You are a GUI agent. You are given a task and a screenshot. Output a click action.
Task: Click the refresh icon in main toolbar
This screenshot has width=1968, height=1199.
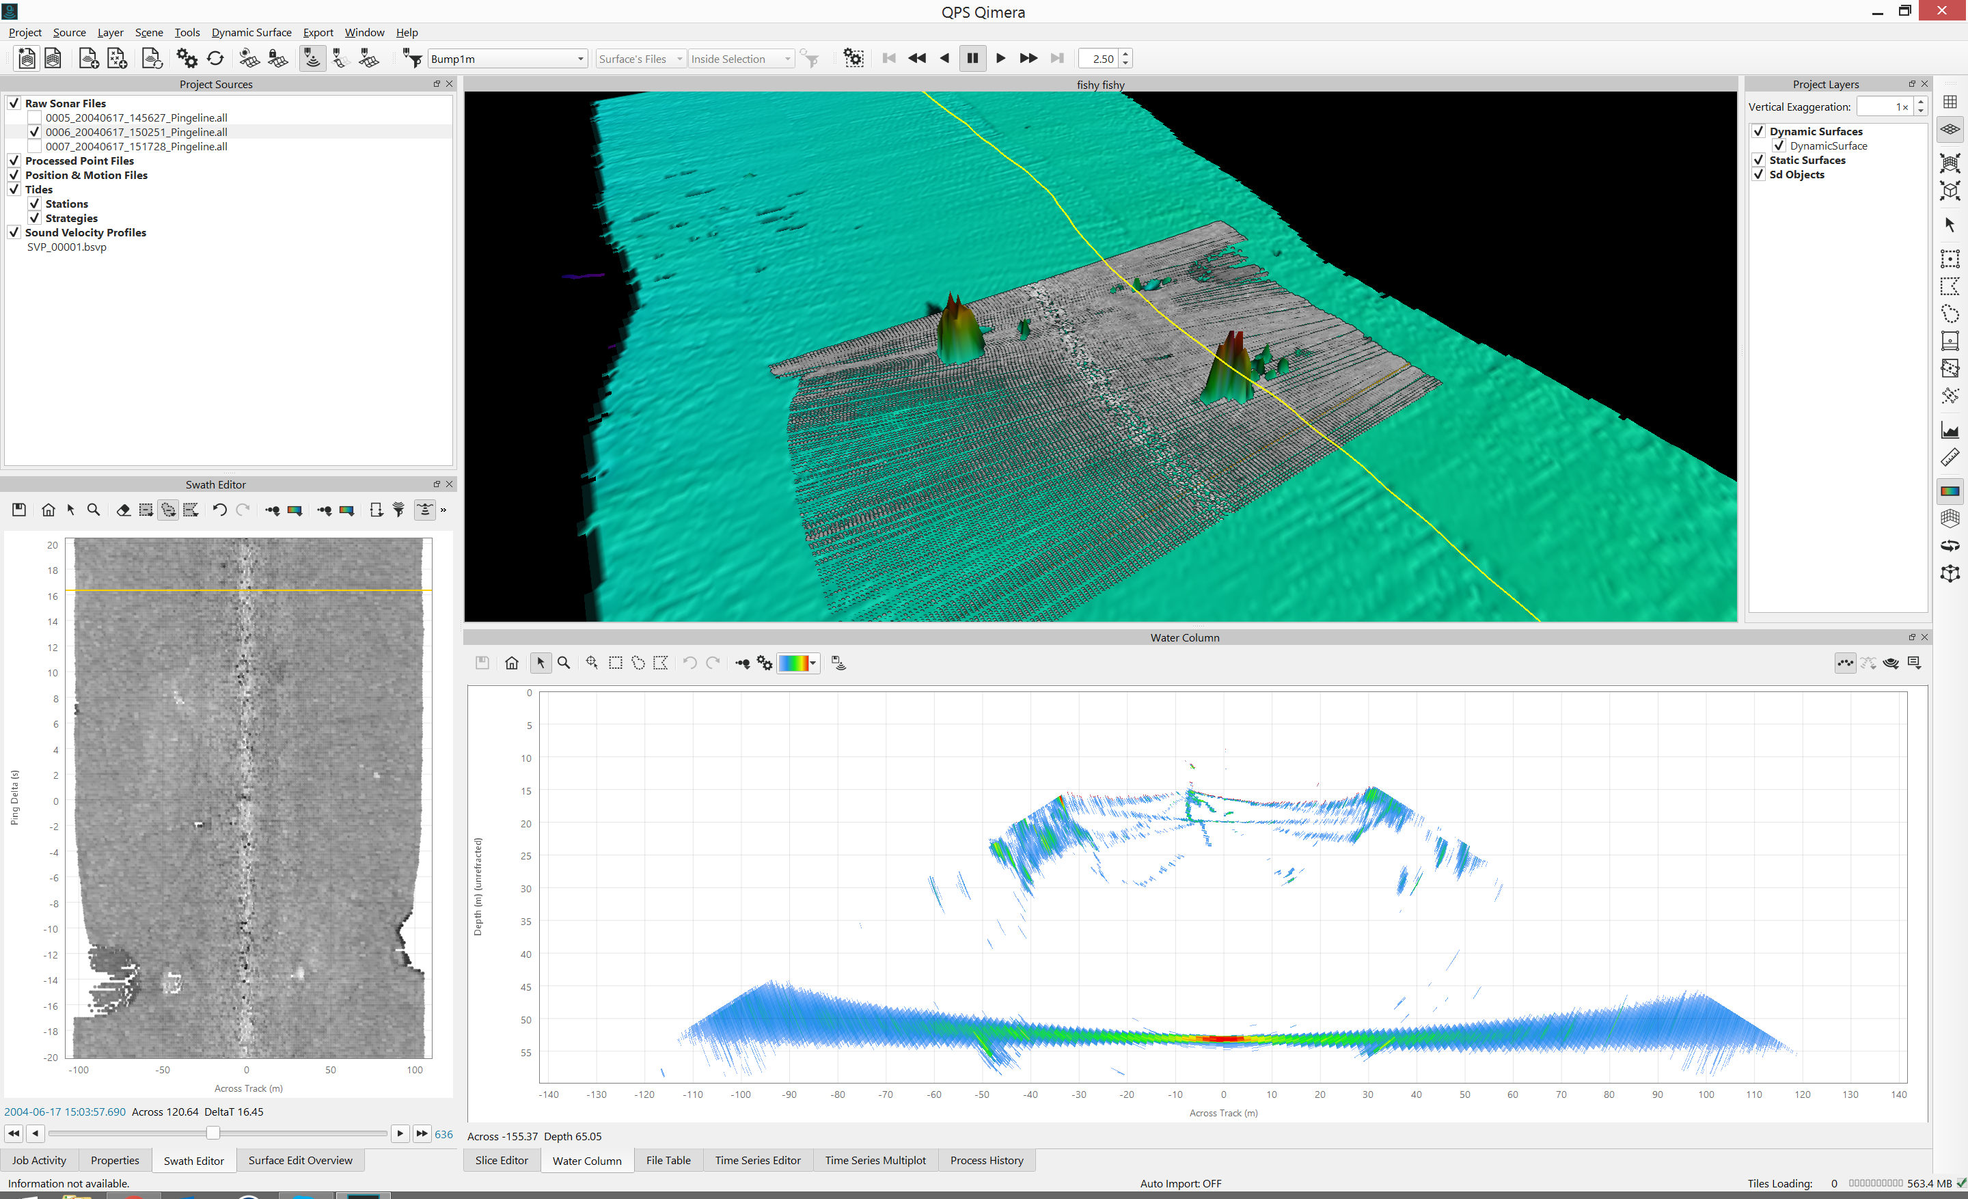click(x=215, y=58)
